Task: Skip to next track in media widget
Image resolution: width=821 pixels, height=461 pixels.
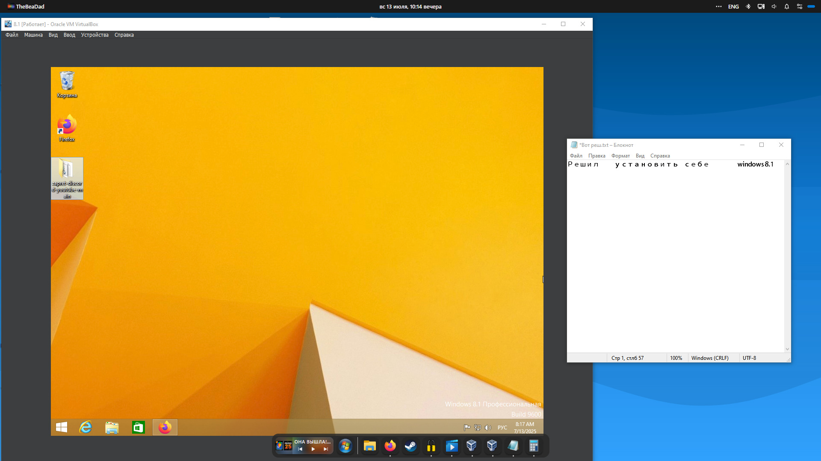Action: pyautogui.click(x=326, y=449)
